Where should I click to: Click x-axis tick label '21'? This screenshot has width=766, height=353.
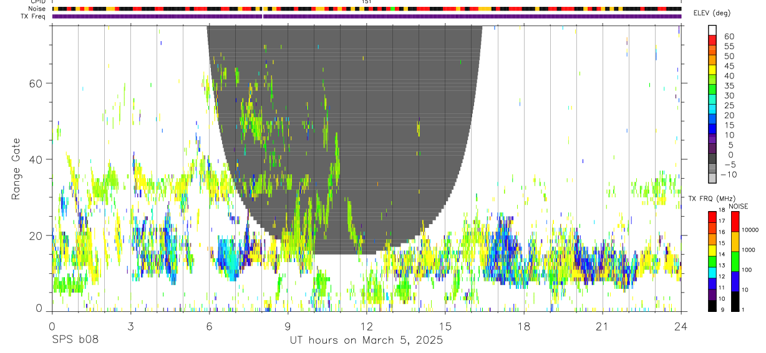click(x=603, y=326)
